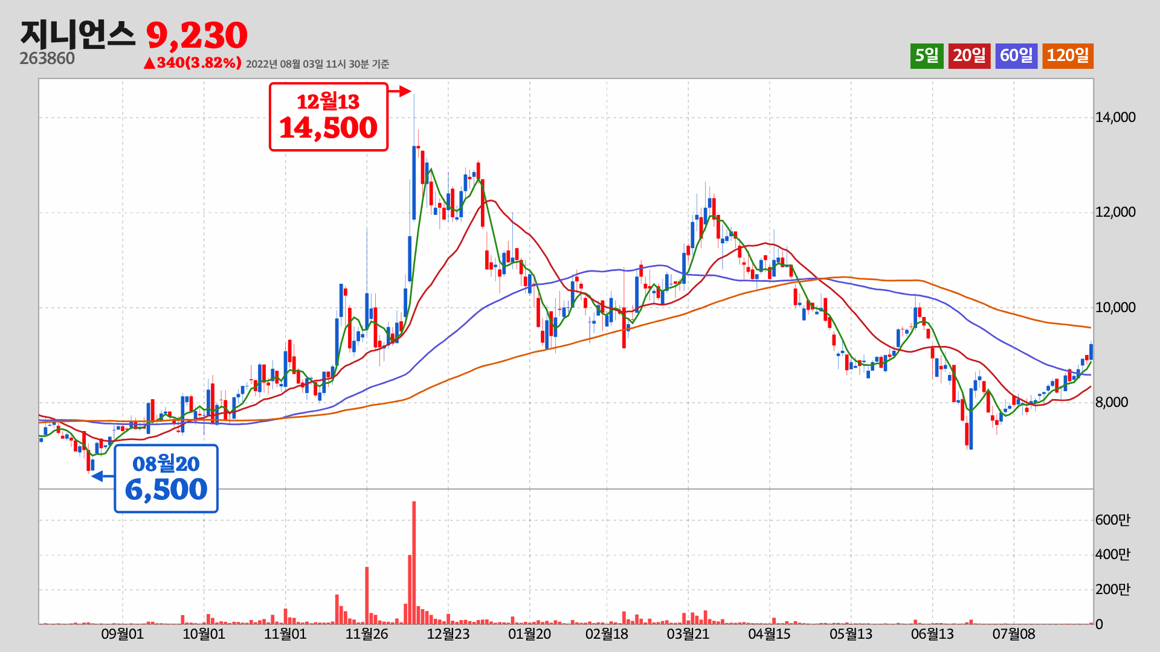Screen dimensions: 1160x652
Task: Click the 400만 volume axis label
Action: [1112, 554]
